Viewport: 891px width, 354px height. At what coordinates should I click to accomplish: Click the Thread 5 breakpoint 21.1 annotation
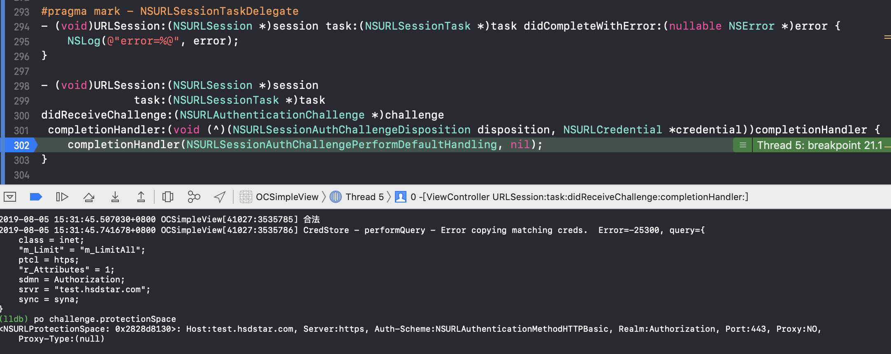pos(819,145)
